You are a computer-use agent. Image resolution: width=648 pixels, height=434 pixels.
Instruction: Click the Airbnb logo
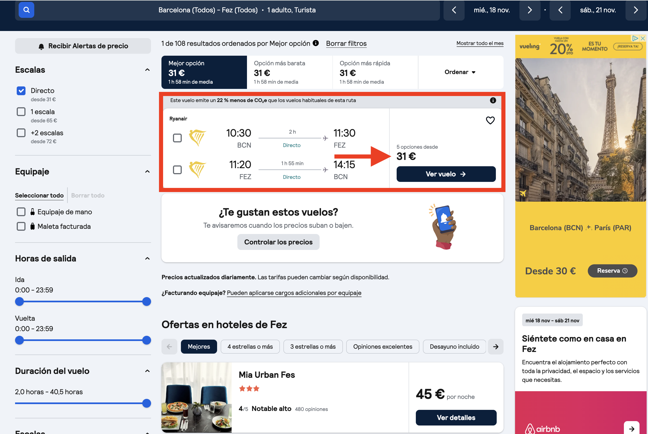(x=542, y=429)
